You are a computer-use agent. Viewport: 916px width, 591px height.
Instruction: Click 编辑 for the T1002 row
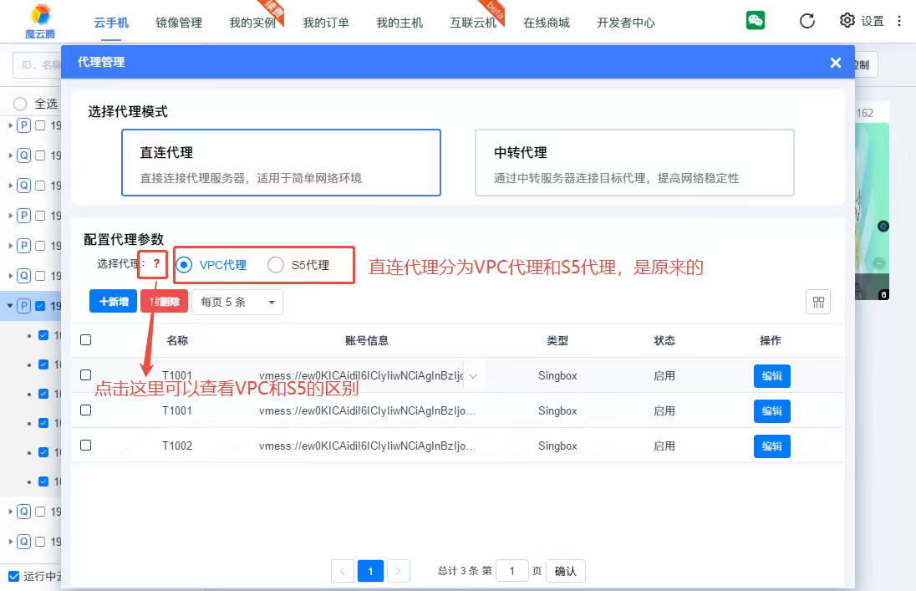[771, 446]
